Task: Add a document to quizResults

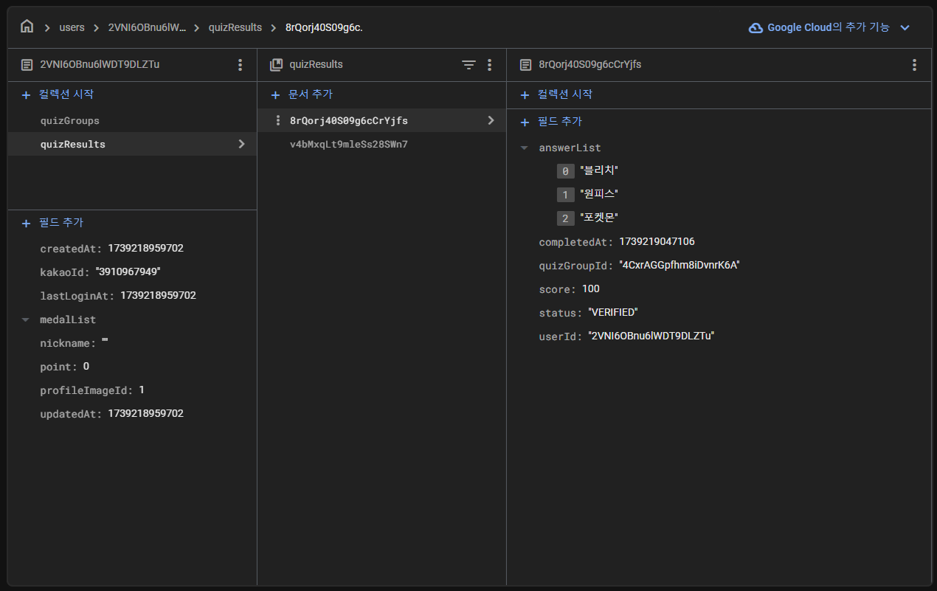Action: [302, 94]
